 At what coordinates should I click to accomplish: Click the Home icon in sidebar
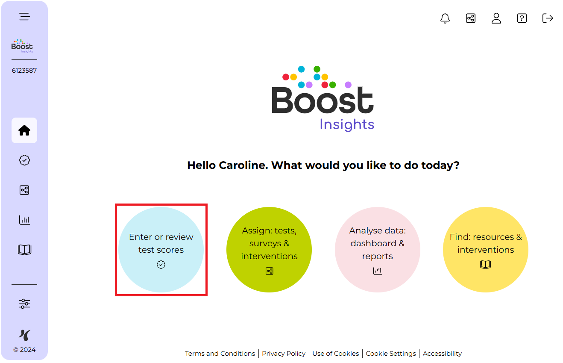coord(24,130)
